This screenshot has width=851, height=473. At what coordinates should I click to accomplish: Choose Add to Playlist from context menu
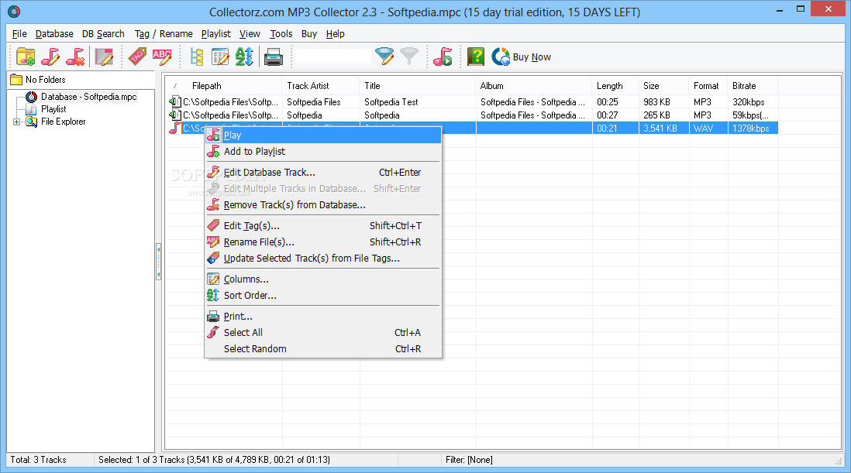(323, 152)
